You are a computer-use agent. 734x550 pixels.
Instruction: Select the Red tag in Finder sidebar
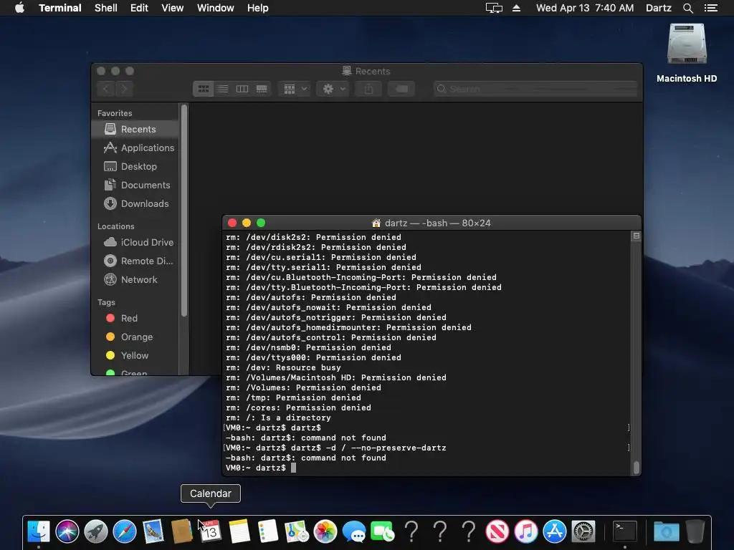click(135, 319)
